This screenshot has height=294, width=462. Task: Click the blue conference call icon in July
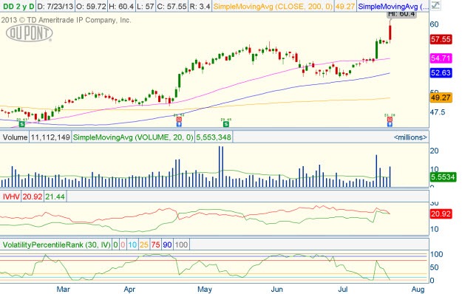coord(390,125)
